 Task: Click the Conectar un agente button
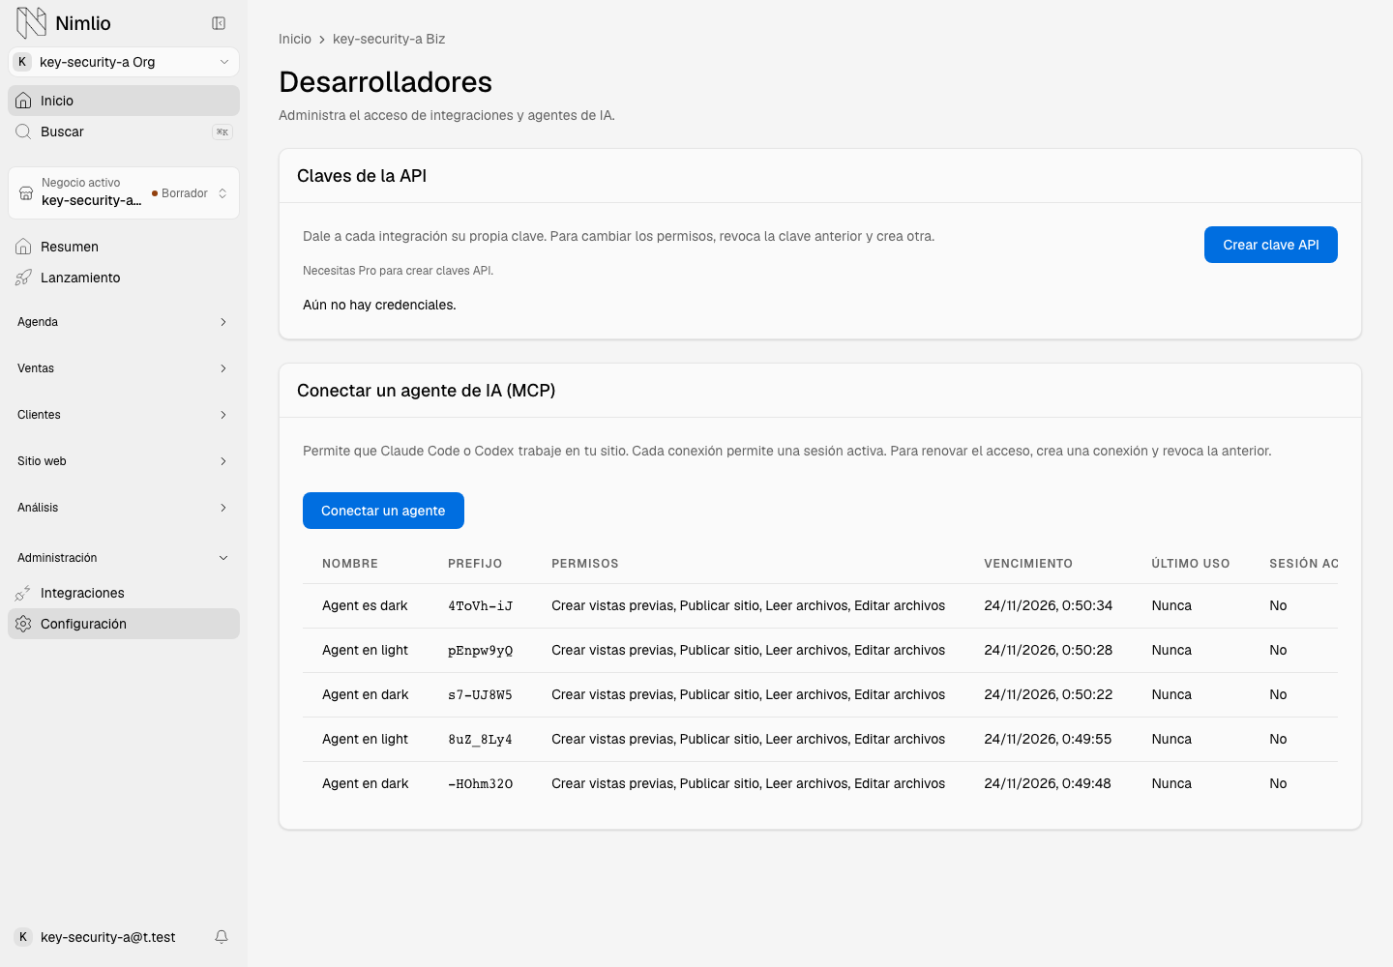point(383,511)
